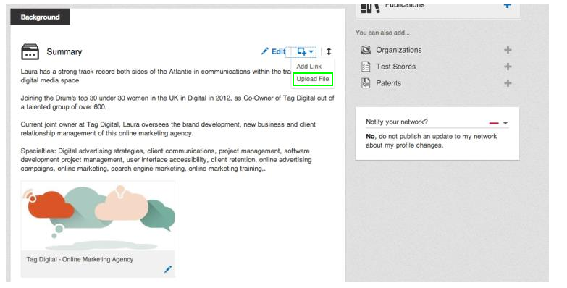Click the Summary section briefcase icon
Image resolution: width=567 pixels, height=288 pixels.
(x=30, y=51)
